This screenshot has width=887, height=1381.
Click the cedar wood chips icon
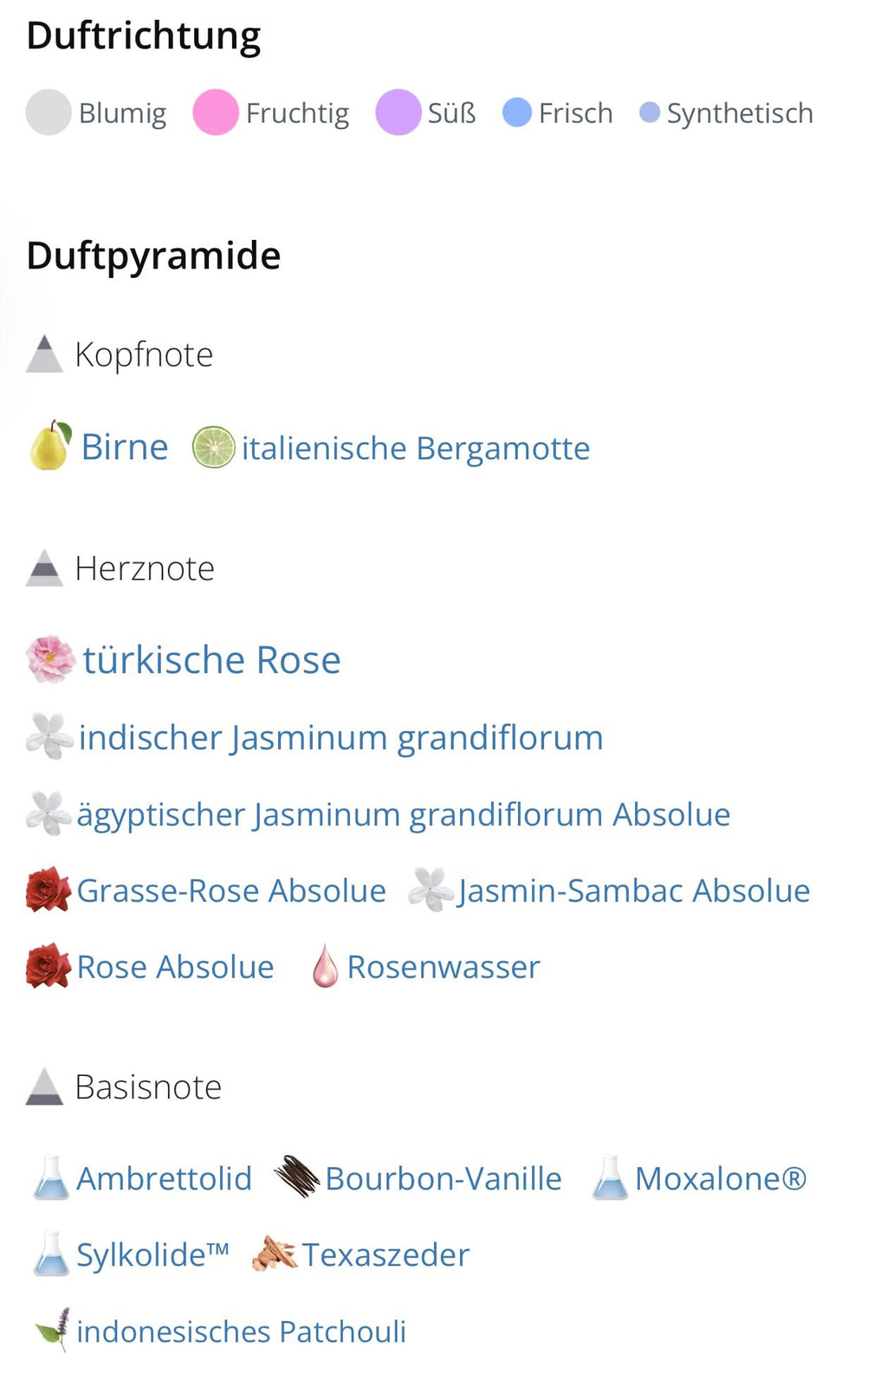pyautogui.click(x=274, y=1255)
